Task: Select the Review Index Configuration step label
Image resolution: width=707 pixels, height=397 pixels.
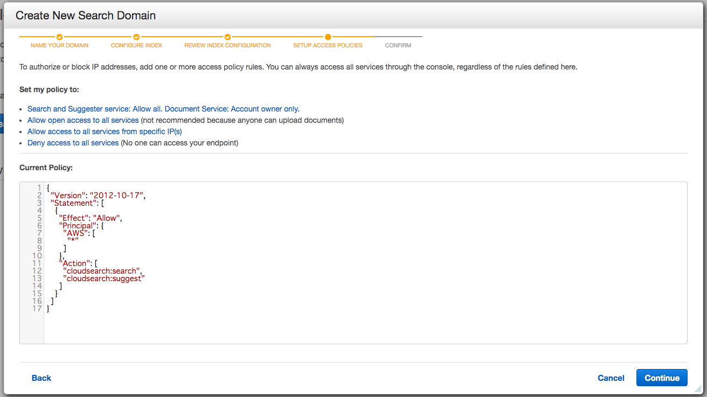Action: click(x=227, y=46)
